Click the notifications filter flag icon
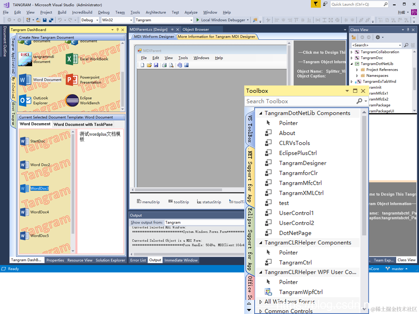This screenshot has height=314, width=419. [315, 4]
